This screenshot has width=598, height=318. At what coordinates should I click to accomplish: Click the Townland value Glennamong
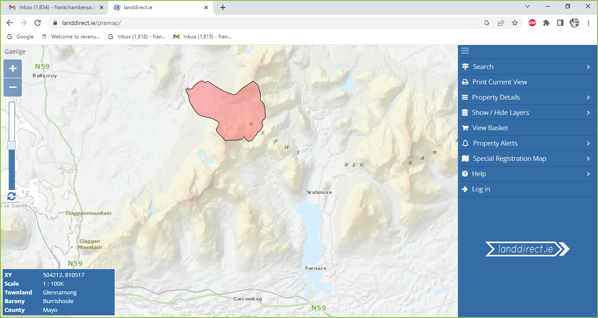[x=60, y=293]
